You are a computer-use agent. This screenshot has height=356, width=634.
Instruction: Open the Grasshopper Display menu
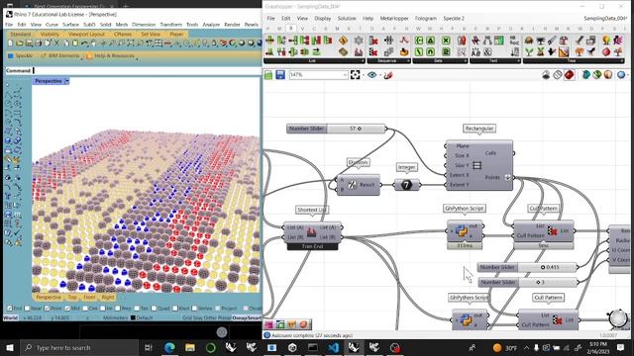(322, 18)
